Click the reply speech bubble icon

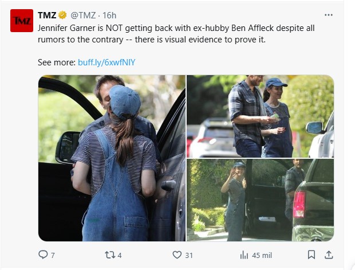(43, 255)
